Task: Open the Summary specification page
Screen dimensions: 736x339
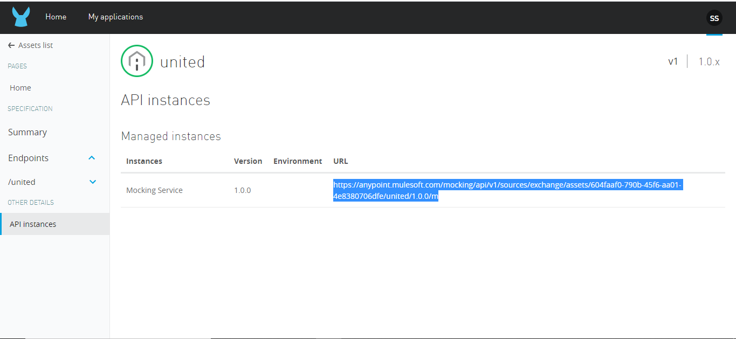Action: click(x=27, y=132)
